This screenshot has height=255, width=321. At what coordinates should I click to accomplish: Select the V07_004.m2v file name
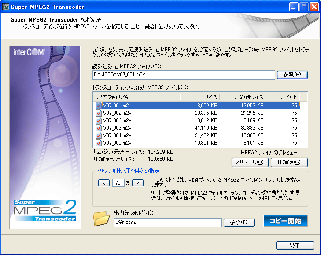point(117,135)
